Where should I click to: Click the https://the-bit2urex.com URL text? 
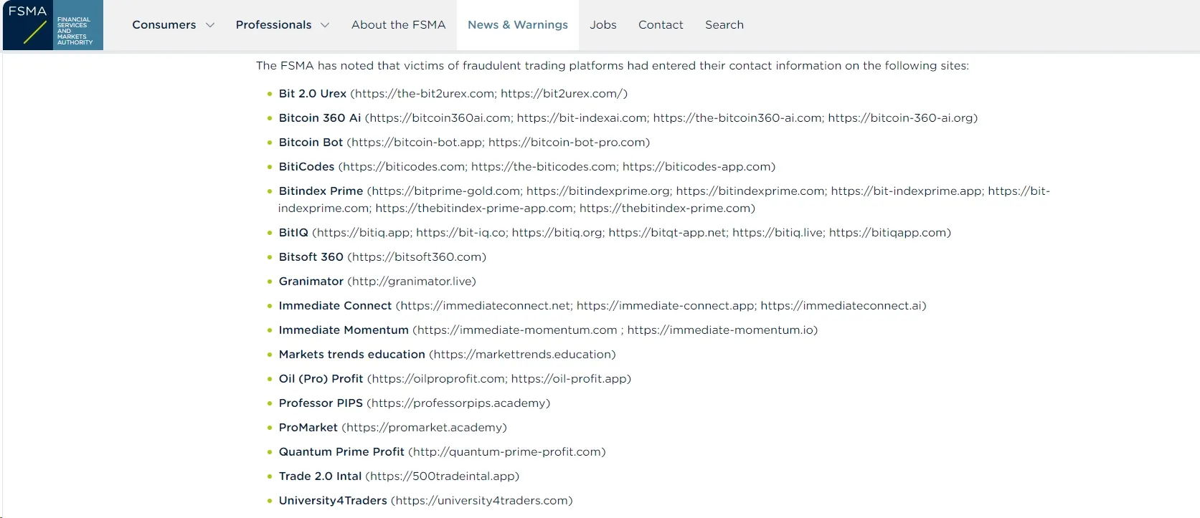point(424,94)
